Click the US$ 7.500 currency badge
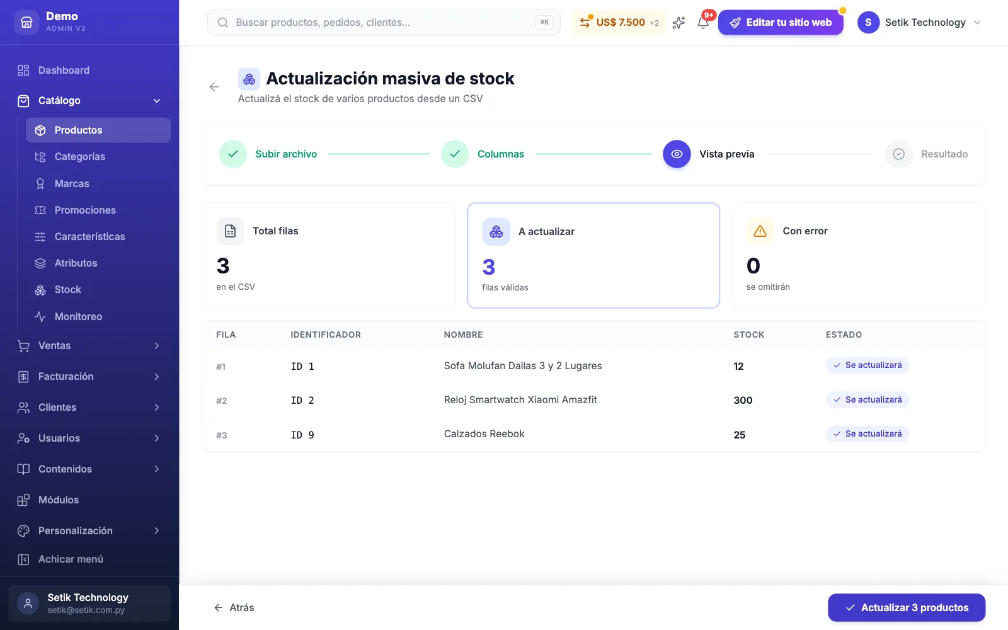Screen dimensions: 1008x630 pos(619,23)
